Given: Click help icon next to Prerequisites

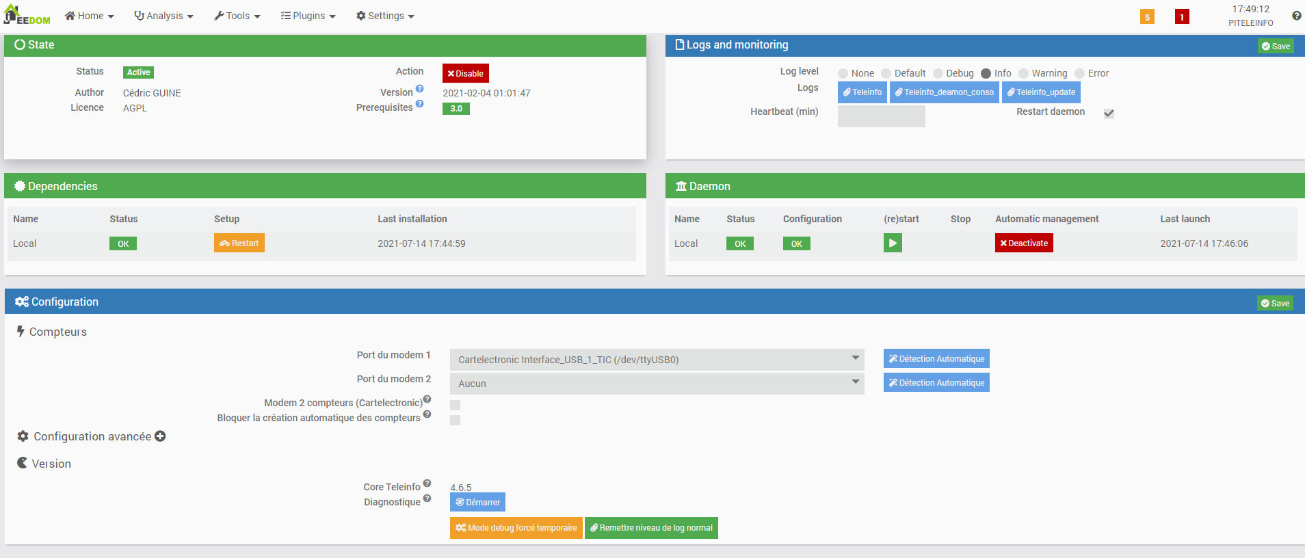Looking at the screenshot, I should (420, 104).
